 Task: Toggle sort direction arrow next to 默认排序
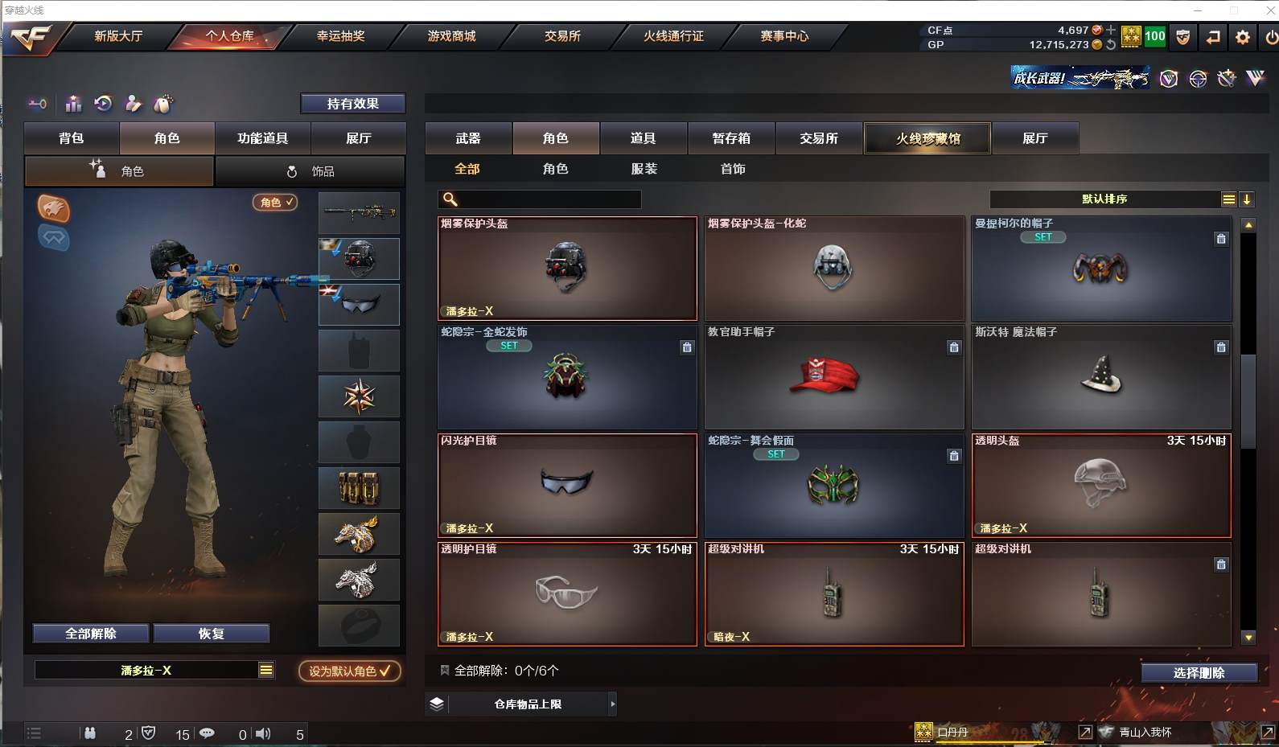click(x=1247, y=199)
